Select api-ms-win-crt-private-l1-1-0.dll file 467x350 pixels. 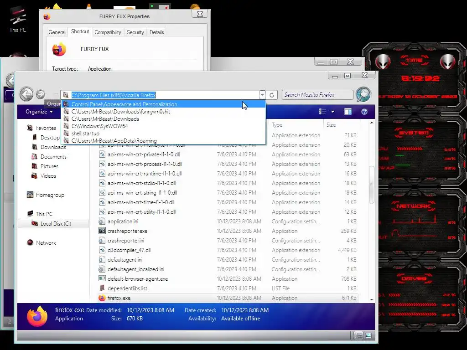(x=144, y=154)
